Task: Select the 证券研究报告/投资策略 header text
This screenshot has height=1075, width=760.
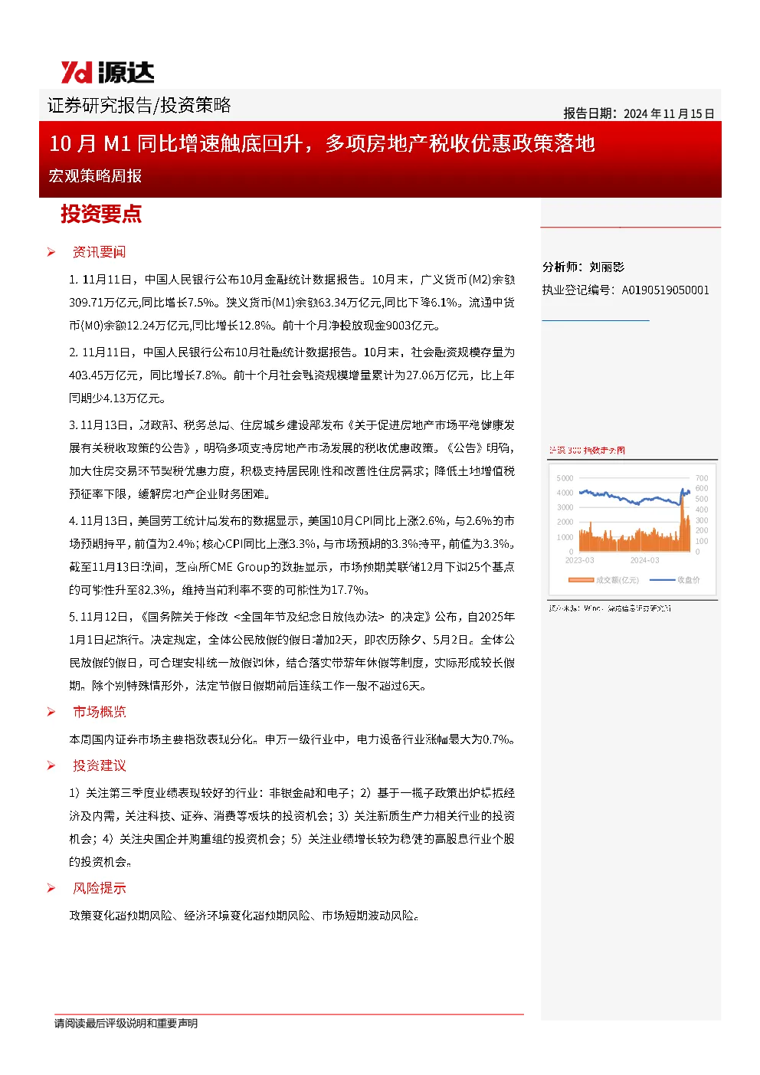Action: [x=139, y=105]
